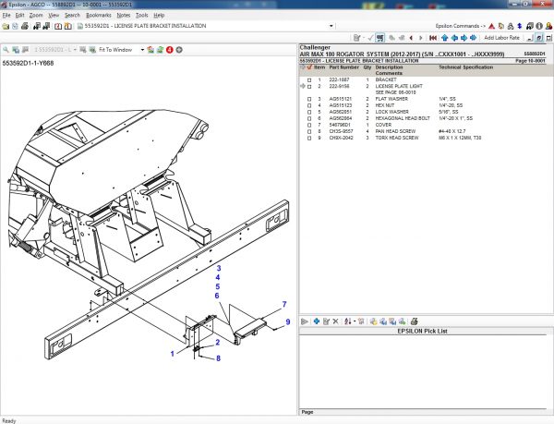Check the box for part 222-1087 BRACKET
554x424 pixels.
click(309, 80)
